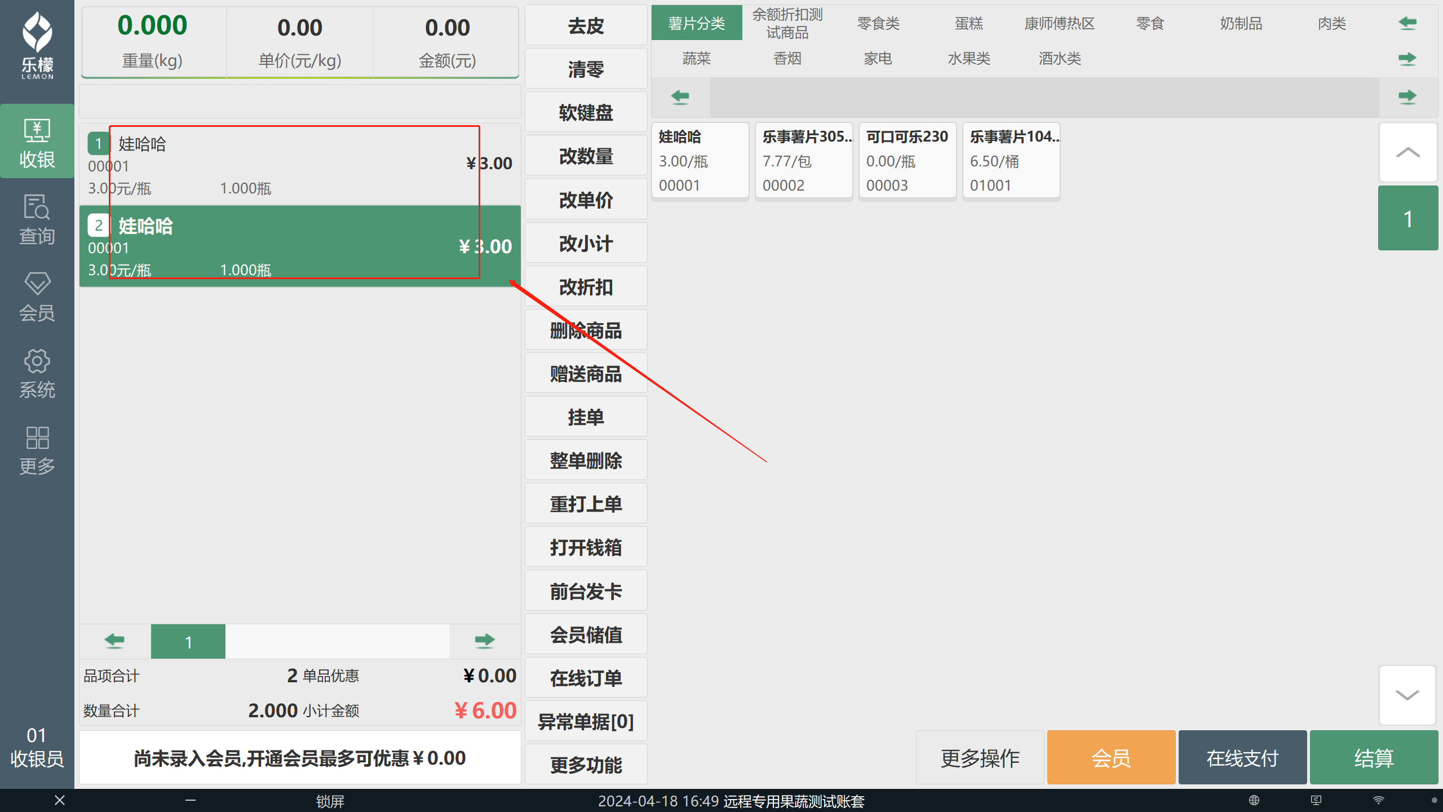Screen dimensions: 1443x812
Task: Select the 肉类 category tab
Action: tap(1332, 23)
